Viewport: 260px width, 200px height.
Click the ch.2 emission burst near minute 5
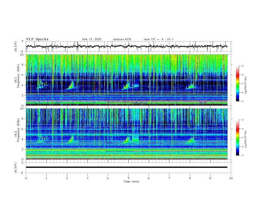[126, 140]
